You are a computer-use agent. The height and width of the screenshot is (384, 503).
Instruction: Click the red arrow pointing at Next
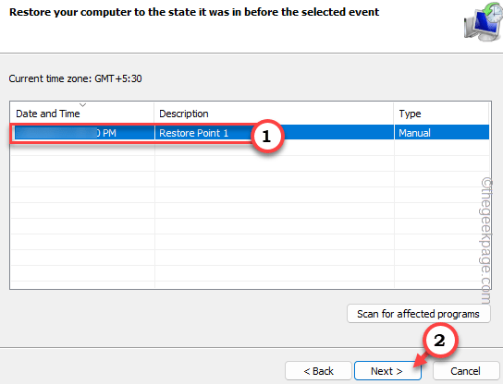(x=421, y=360)
